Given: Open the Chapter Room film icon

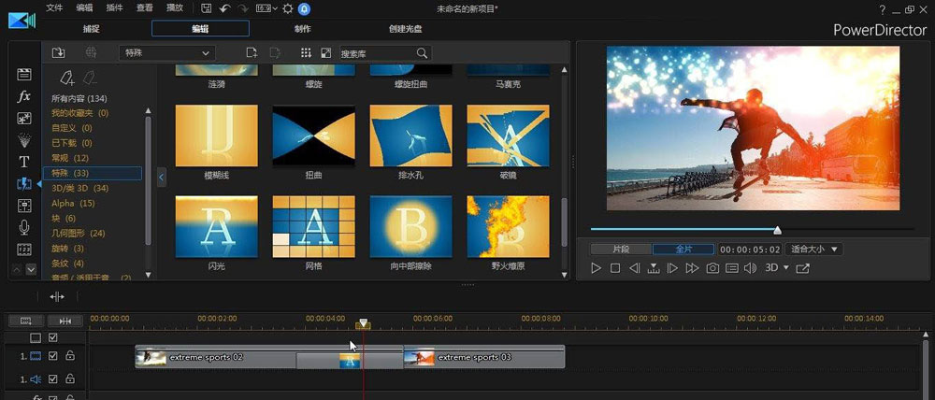Looking at the screenshot, I should coord(24,250).
